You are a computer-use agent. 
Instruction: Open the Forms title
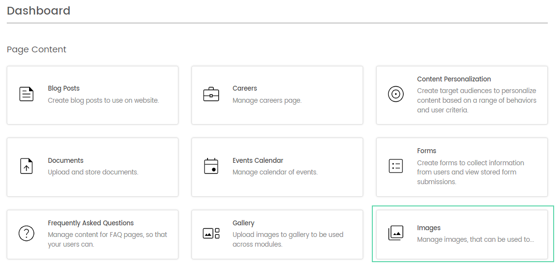[x=427, y=151]
